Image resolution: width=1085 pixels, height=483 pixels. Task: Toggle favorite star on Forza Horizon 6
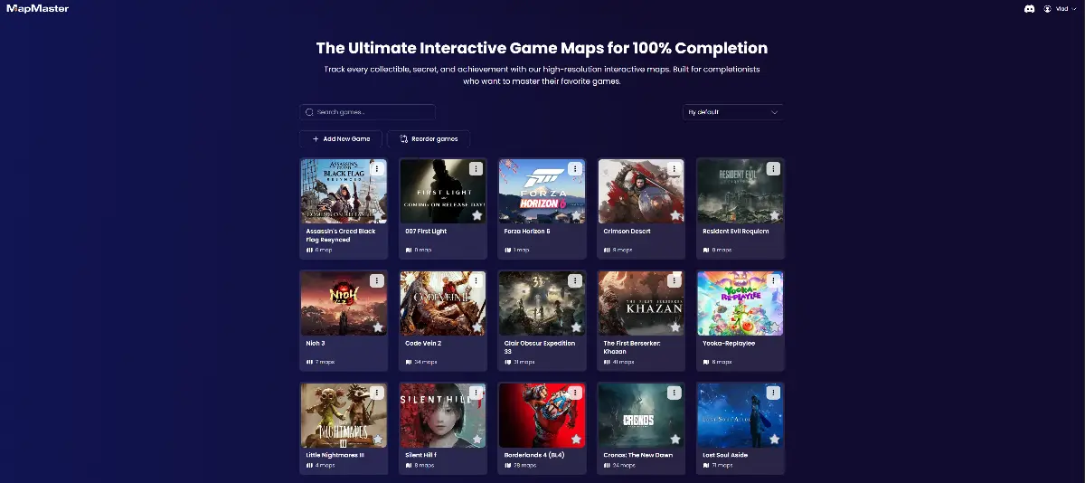(575, 215)
